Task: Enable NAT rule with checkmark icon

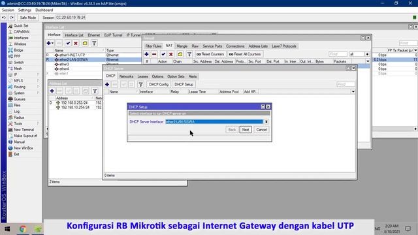Action: 163,54
